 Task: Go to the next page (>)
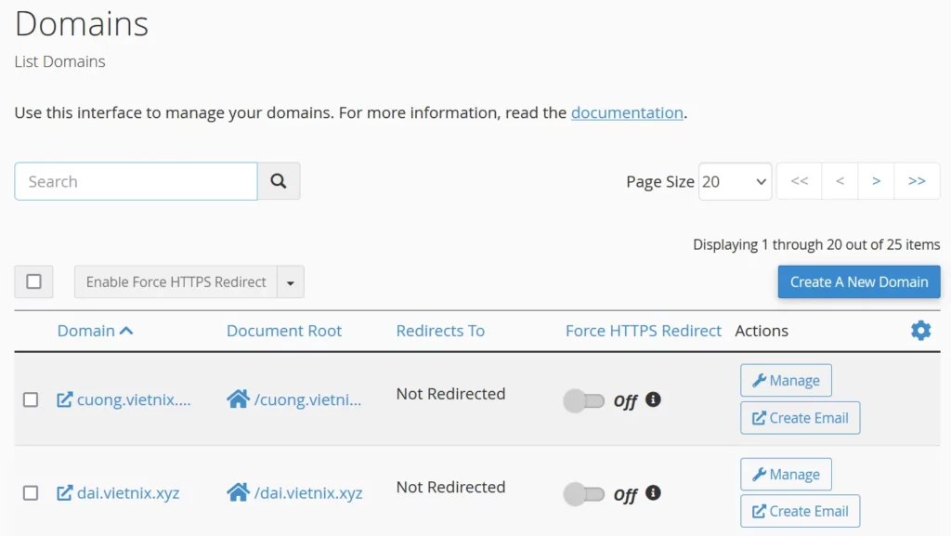click(x=876, y=181)
